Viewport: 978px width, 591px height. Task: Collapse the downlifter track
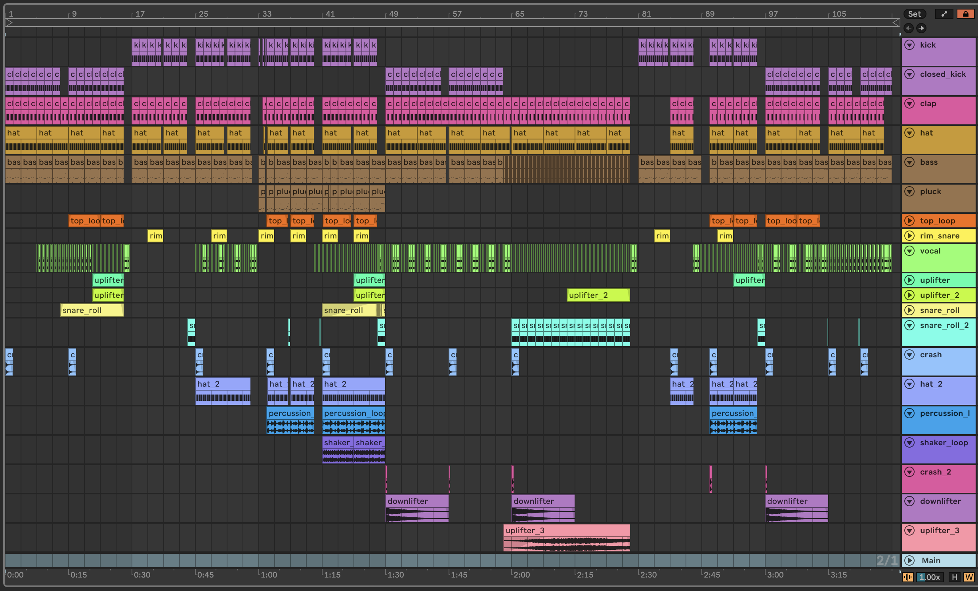click(909, 501)
